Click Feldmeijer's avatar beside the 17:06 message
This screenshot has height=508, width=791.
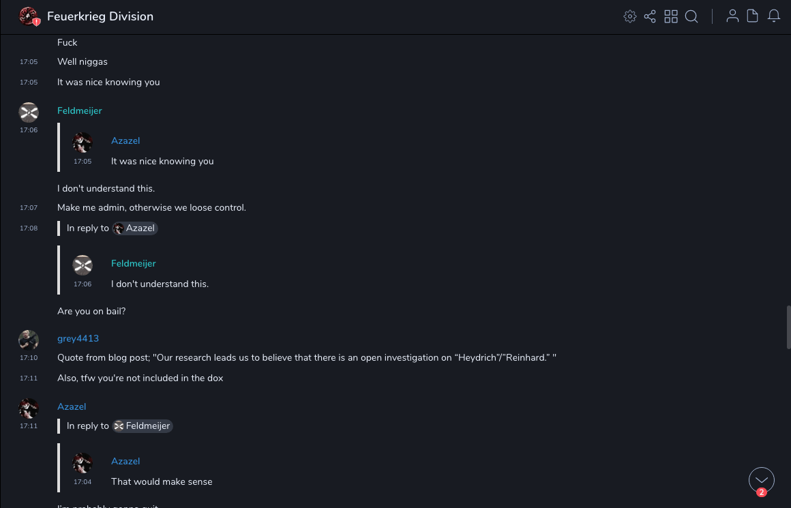pyautogui.click(x=29, y=113)
